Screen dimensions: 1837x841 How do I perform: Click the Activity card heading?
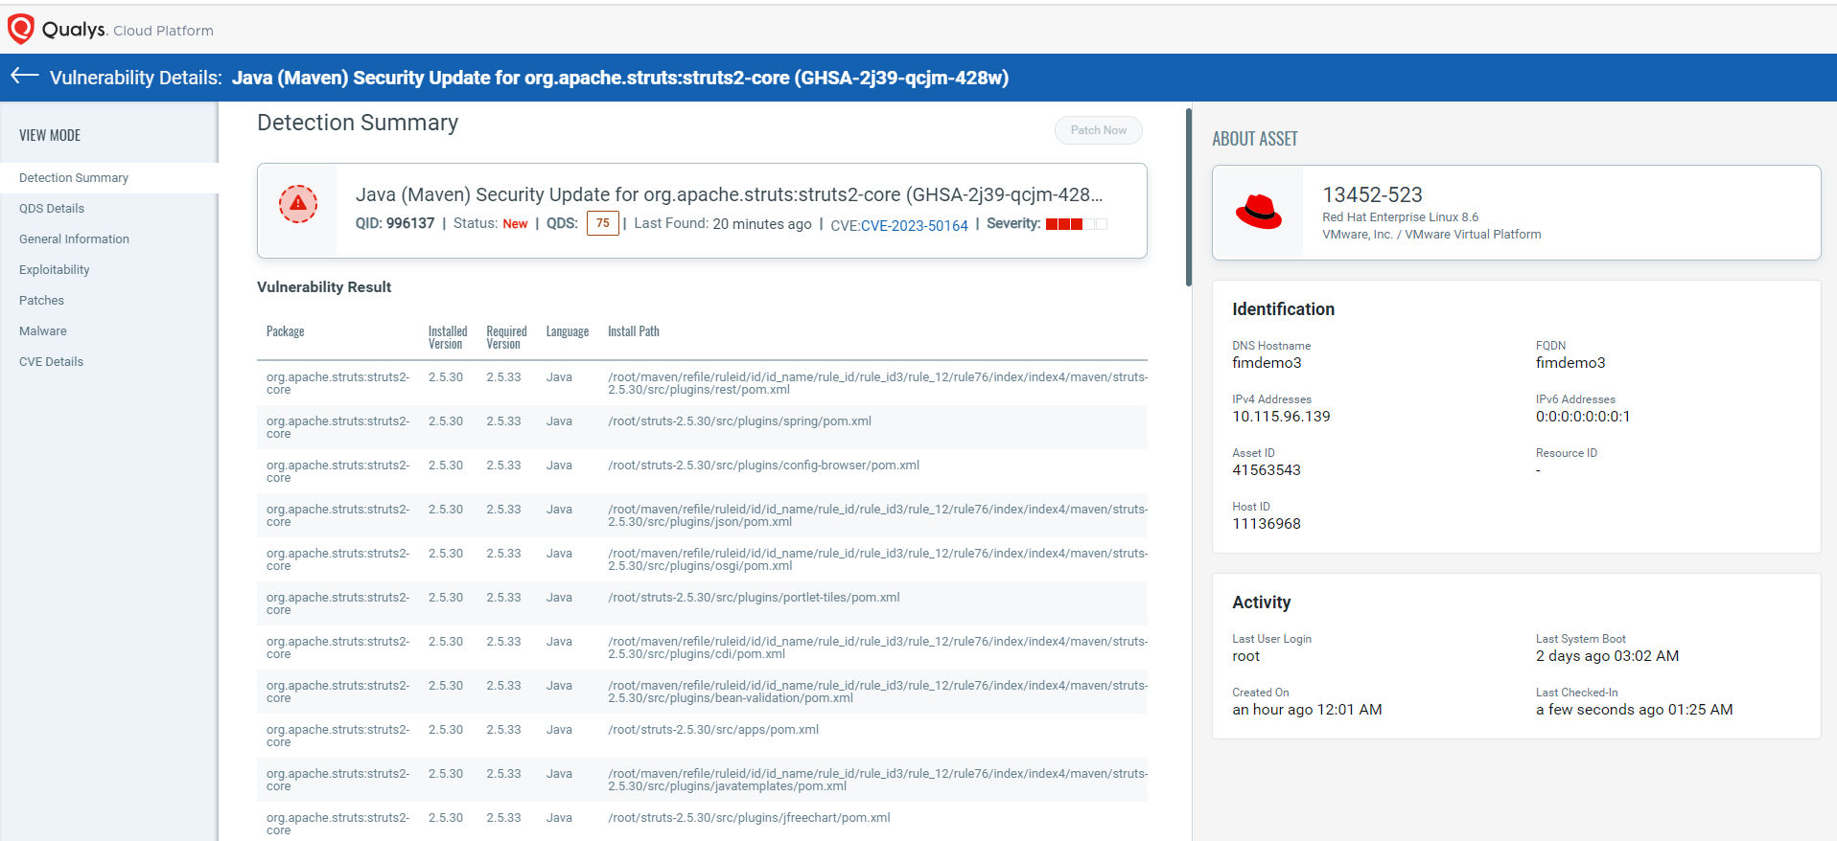(1261, 602)
